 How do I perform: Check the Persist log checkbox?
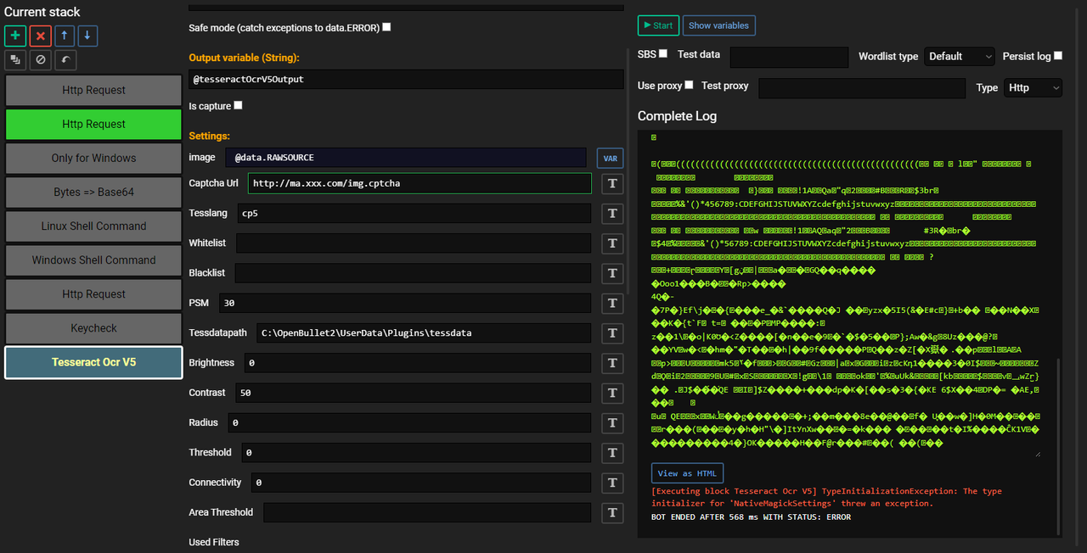tap(1058, 56)
